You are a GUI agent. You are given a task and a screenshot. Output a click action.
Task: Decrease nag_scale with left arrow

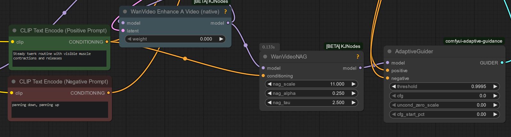tap(269, 84)
